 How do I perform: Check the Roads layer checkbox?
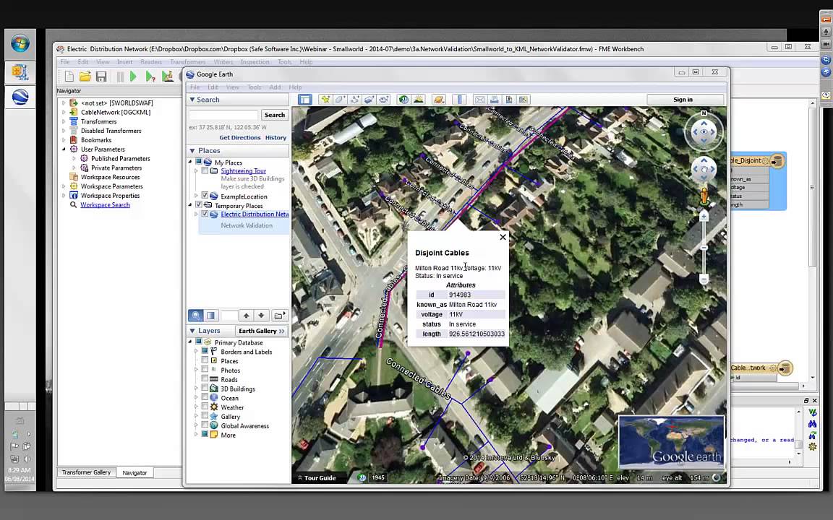[x=205, y=379]
